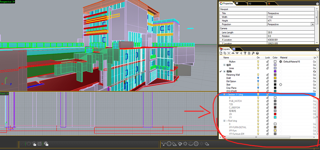Collapse the Section 1-1.dwg layer tree
The image size is (320, 150).
point(224,94)
